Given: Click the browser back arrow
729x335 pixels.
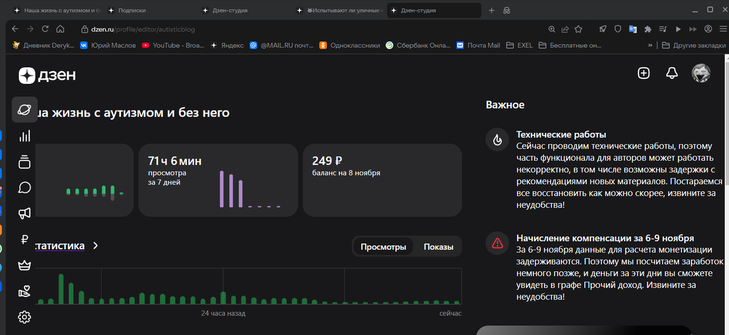Looking at the screenshot, I should (x=15, y=29).
